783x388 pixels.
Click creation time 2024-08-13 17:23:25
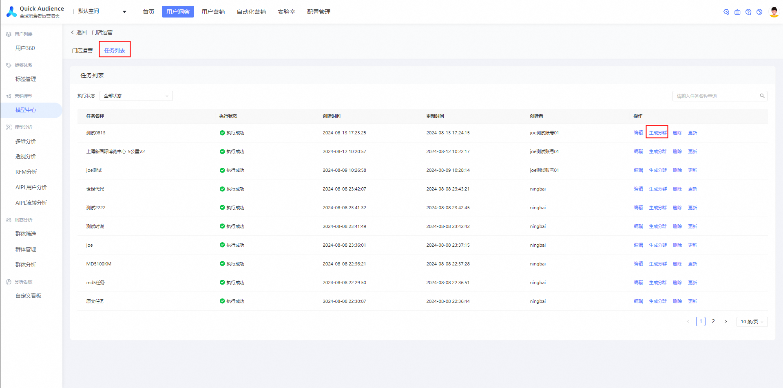coord(344,133)
